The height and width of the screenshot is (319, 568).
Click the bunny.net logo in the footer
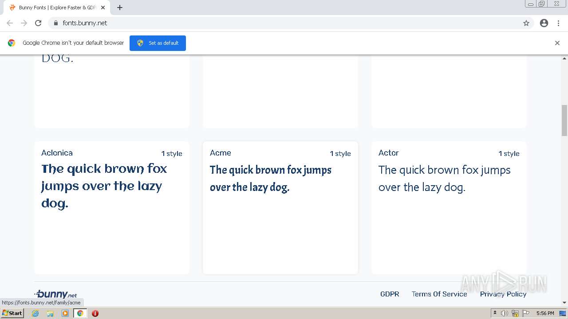[x=56, y=294]
